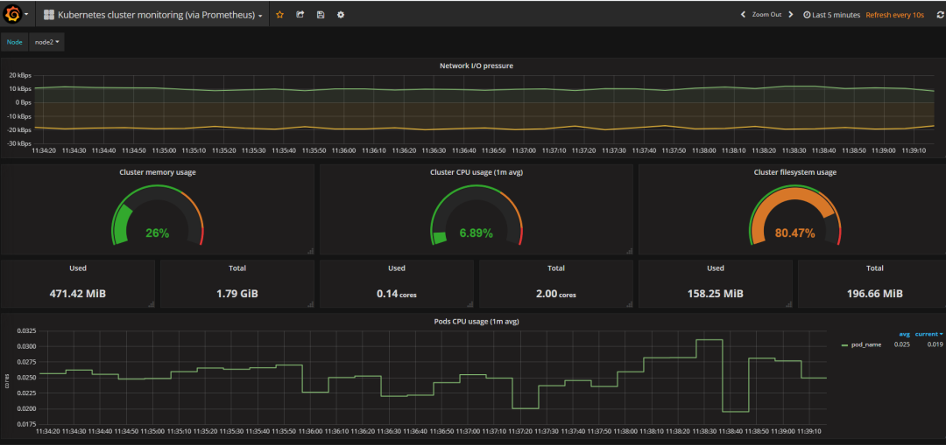The height and width of the screenshot is (445, 946).
Task: Open the Grafana logo caret dropdown
Action: tap(26, 15)
